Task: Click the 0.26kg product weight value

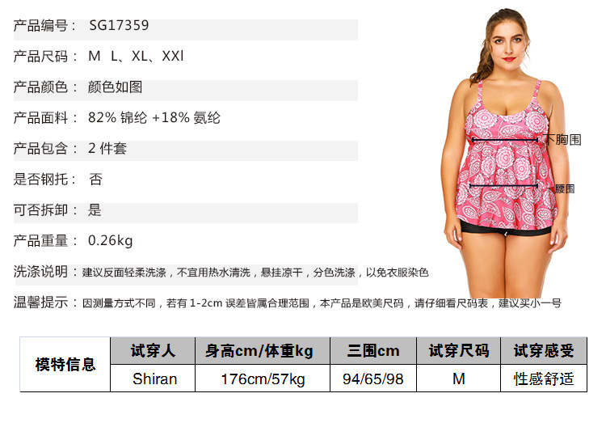Action: tap(111, 241)
